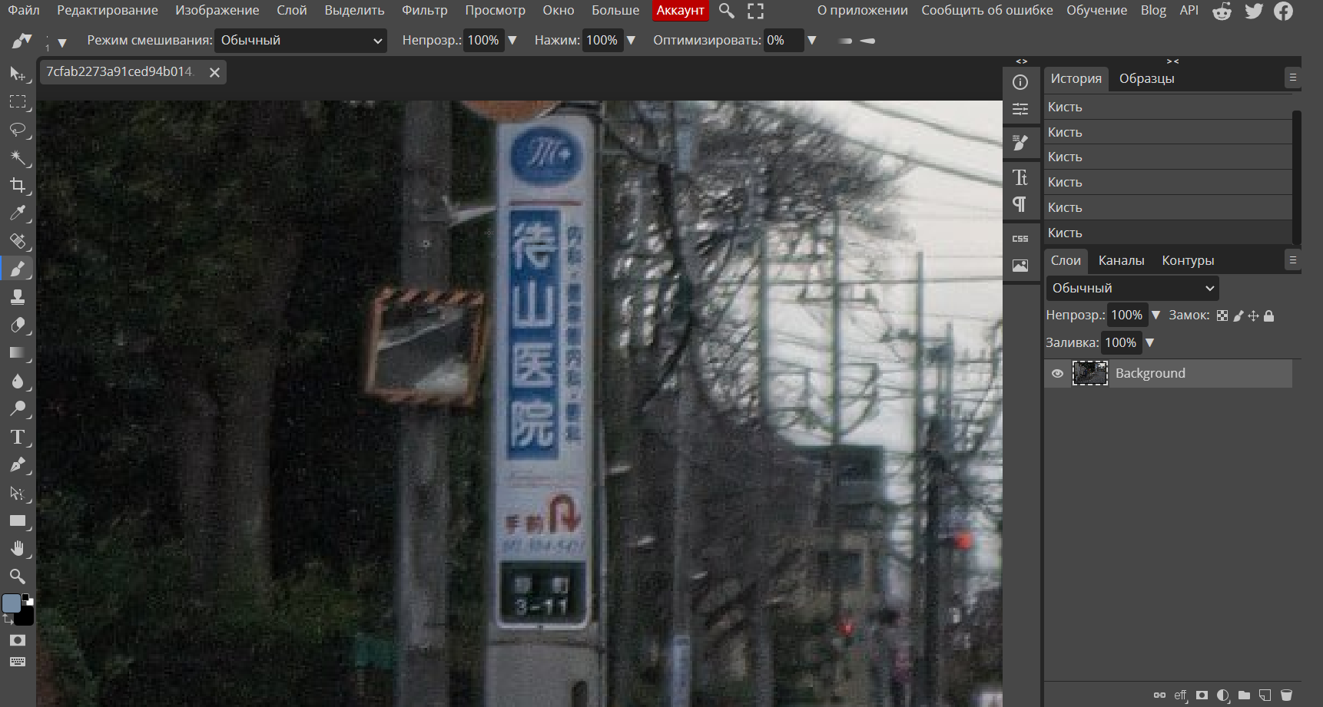Toggle lock transparent pixels checkerboard
Viewport: 1323px width, 707px height.
pyautogui.click(x=1222, y=316)
